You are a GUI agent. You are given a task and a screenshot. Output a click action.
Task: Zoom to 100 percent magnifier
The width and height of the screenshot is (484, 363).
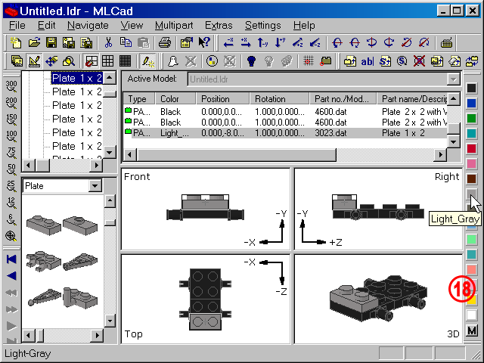tap(11, 136)
